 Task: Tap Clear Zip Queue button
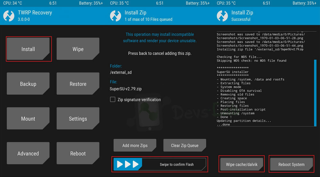(x=185, y=145)
